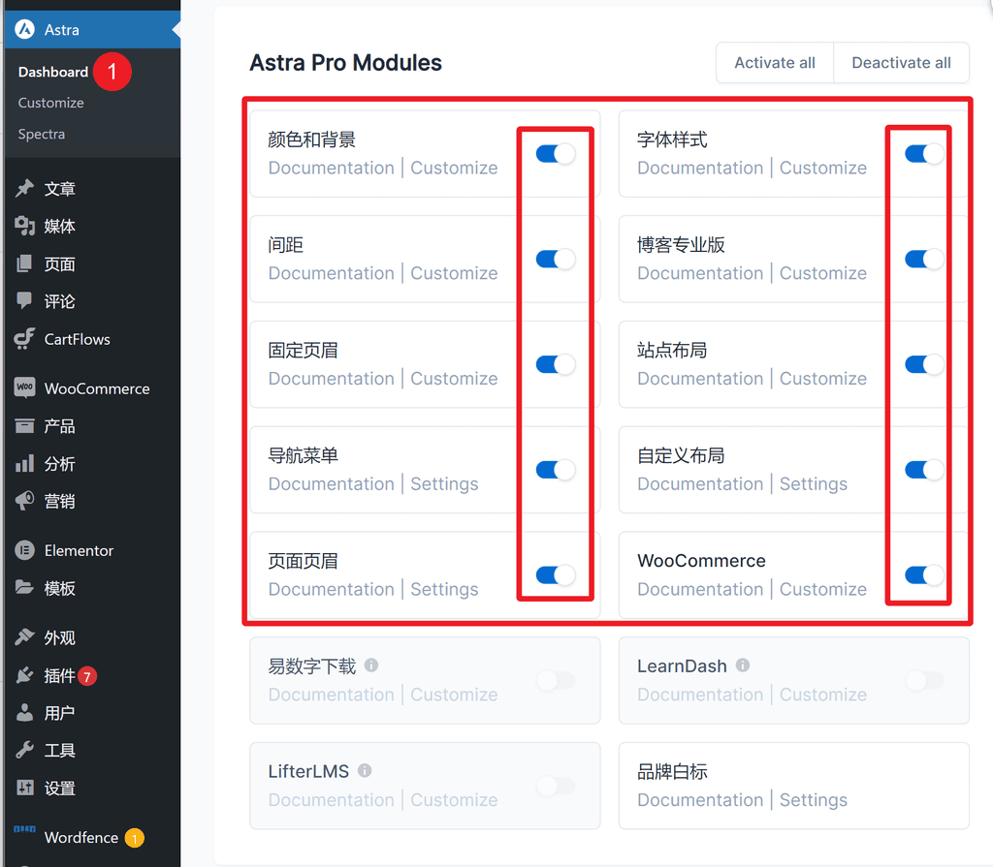Screen dimensions: 993x867
Task: Click the settings sliders icon beside 设置
Action: click(24, 788)
